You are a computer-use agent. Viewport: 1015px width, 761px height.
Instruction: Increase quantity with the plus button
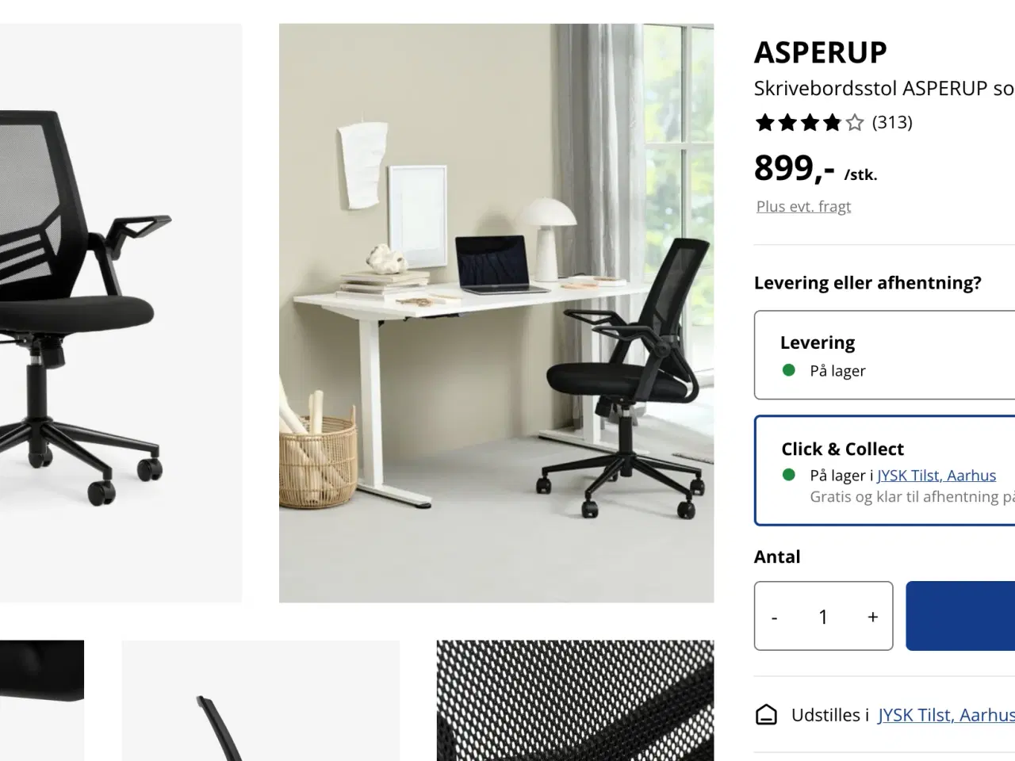pyautogui.click(x=873, y=617)
